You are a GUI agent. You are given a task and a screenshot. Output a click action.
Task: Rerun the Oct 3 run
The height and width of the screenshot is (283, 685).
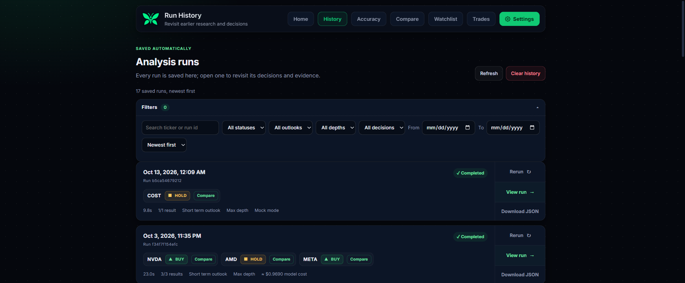520,235
